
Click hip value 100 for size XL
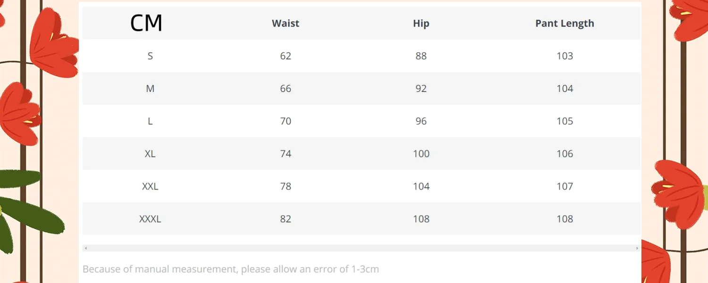[x=421, y=154]
